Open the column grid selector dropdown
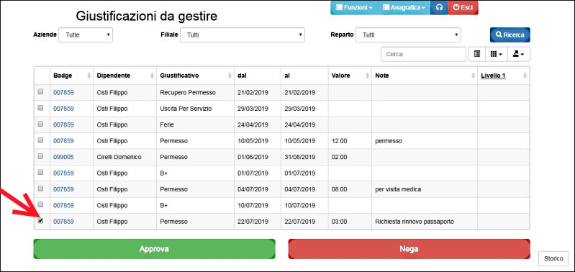 [496, 54]
